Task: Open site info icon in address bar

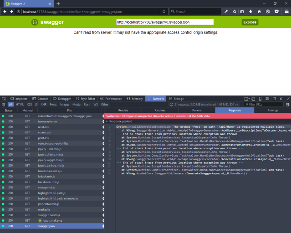Action: (x=18, y=11)
